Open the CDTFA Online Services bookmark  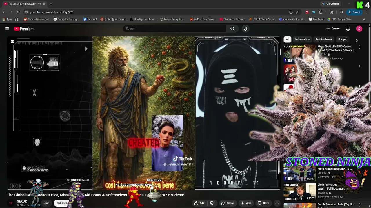point(262,19)
